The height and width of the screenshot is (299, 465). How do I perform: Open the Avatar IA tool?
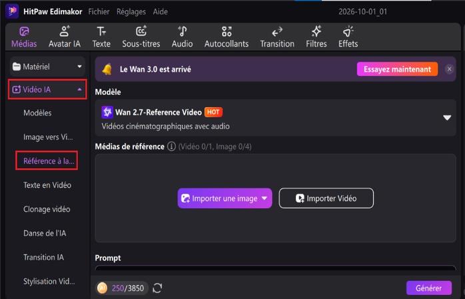click(x=65, y=37)
